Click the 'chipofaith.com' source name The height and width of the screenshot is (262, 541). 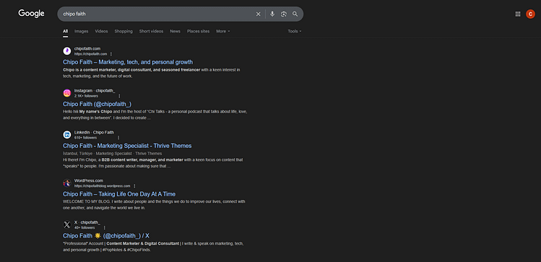[x=87, y=48]
